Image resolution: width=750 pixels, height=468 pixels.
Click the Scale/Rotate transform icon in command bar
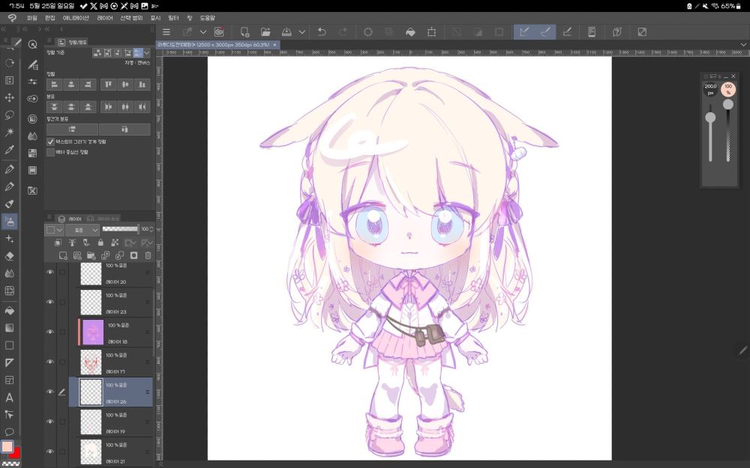(x=431, y=32)
